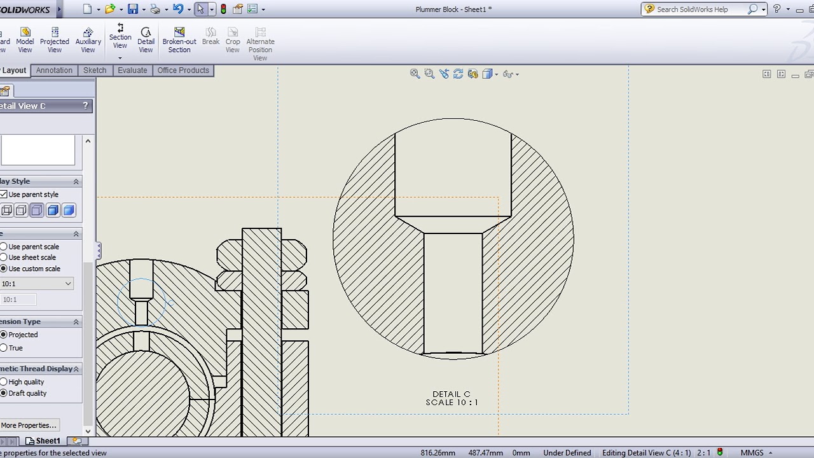Viewport: 814px width, 458px height.
Task: Click Zoom to Fit in the view toolbar
Action: 415,74
